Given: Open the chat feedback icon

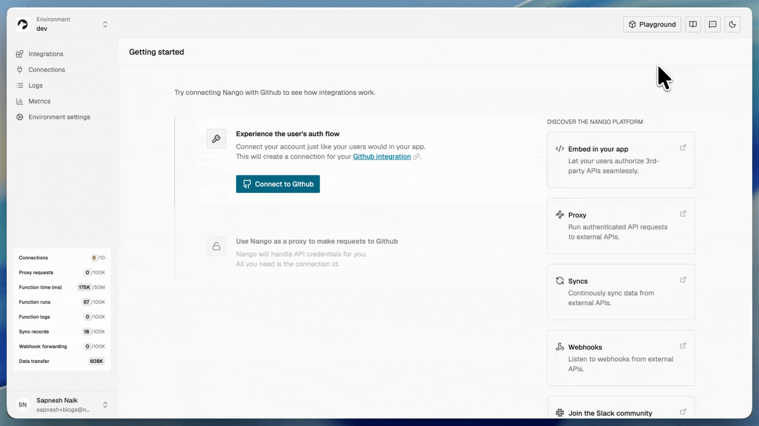Looking at the screenshot, I should 712,24.
